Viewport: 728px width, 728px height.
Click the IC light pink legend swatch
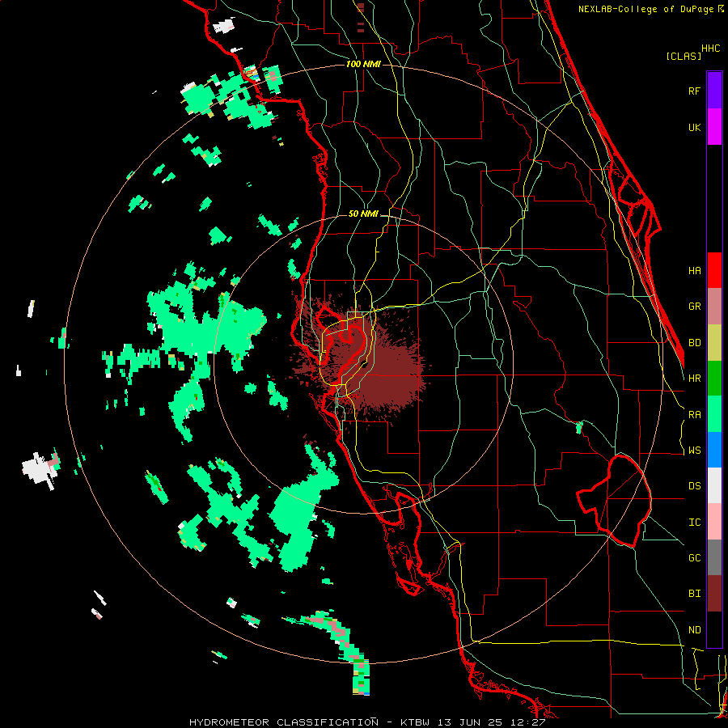tap(714, 522)
